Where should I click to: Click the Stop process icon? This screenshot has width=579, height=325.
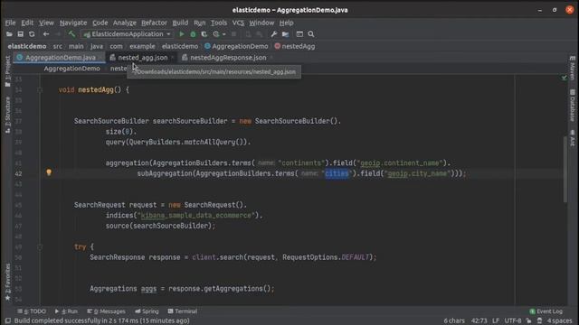[x=233, y=34]
